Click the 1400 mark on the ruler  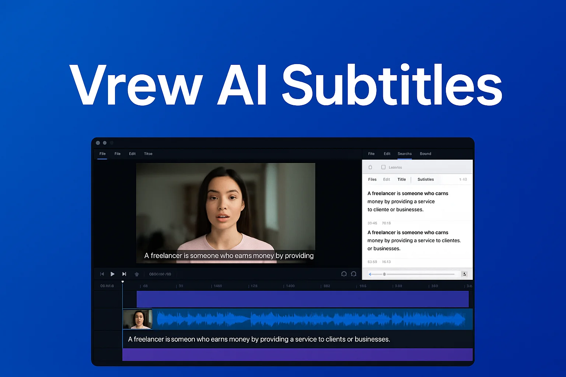pos(290,286)
